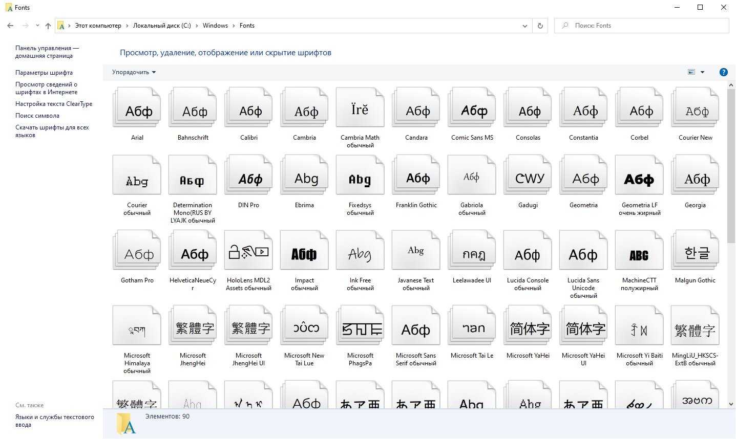This screenshot has width=736, height=439.
Task: Refresh the Fonts folder view
Action: (x=540, y=26)
